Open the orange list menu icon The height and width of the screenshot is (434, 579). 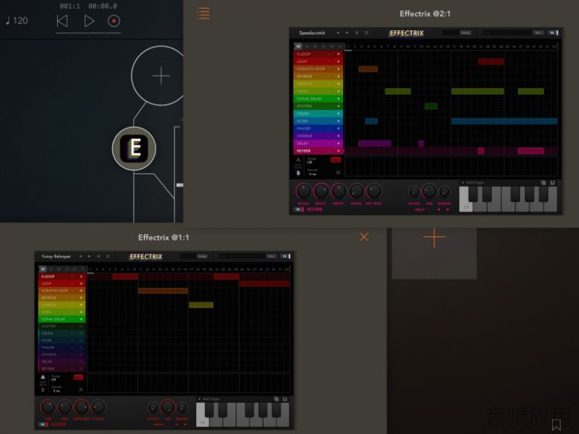point(203,13)
